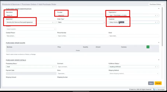Open the Agreement dropdown arrow
The image size is (167, 92).
click(x=55, y=22)
